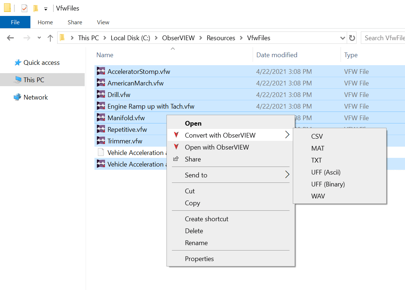Click the ObserVIEW logo beside Open with ObserVIEW
Viewport: 405px width, 290px height.
tap(176, 147)
